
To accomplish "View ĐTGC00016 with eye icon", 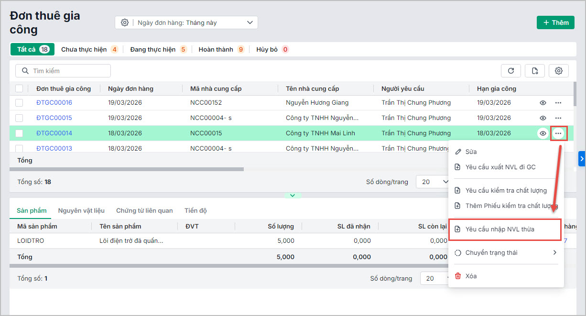I will (543, 103).
